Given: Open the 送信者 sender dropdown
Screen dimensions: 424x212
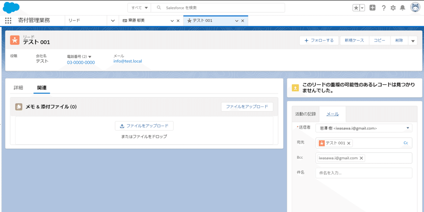Looking at the screenshot, I should [407, 128].
